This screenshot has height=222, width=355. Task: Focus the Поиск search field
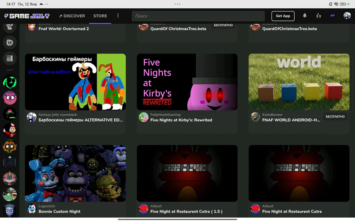pyautogui.click(x=198, y=16)
